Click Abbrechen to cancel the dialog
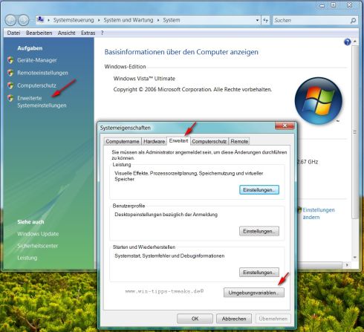This screenshot has width=364, height=332. pos(234,319)
